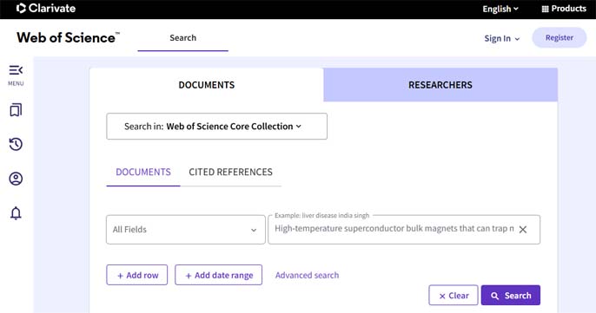Select the lower DOCUMENTS sub-tab
Viewport: 596px width, 313px height.
pyautogui.click(x=143, y=173)
